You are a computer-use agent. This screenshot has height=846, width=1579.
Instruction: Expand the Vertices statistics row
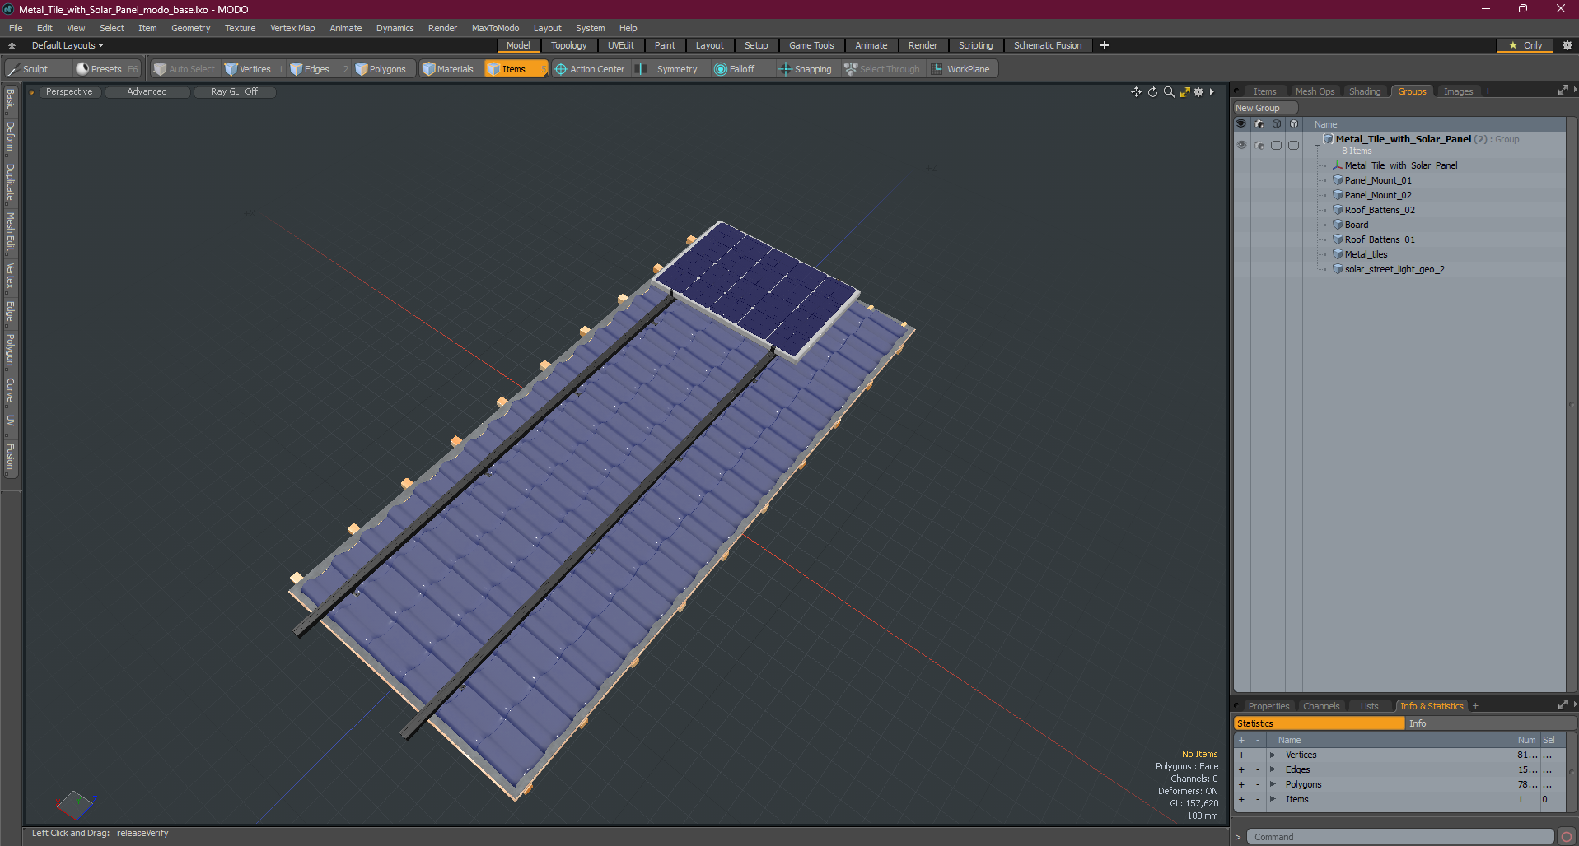click(1273, 755)
